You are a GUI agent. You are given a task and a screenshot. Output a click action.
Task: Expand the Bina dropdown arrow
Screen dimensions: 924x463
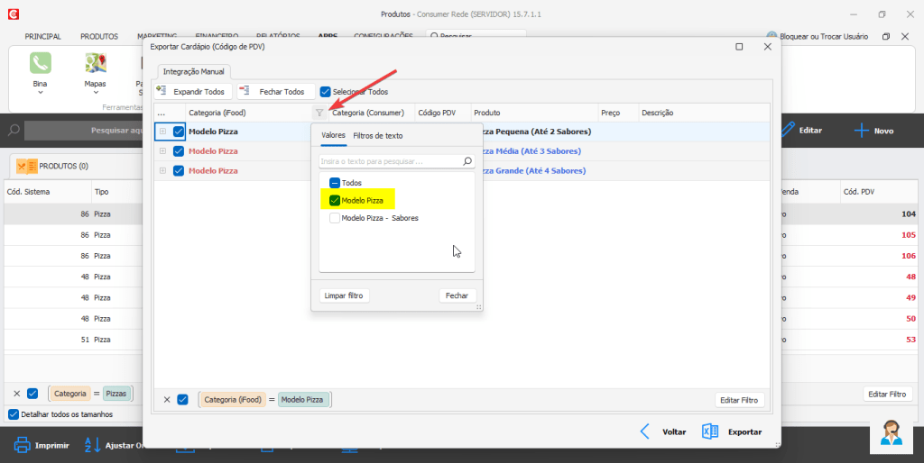[x=40, y=93]
